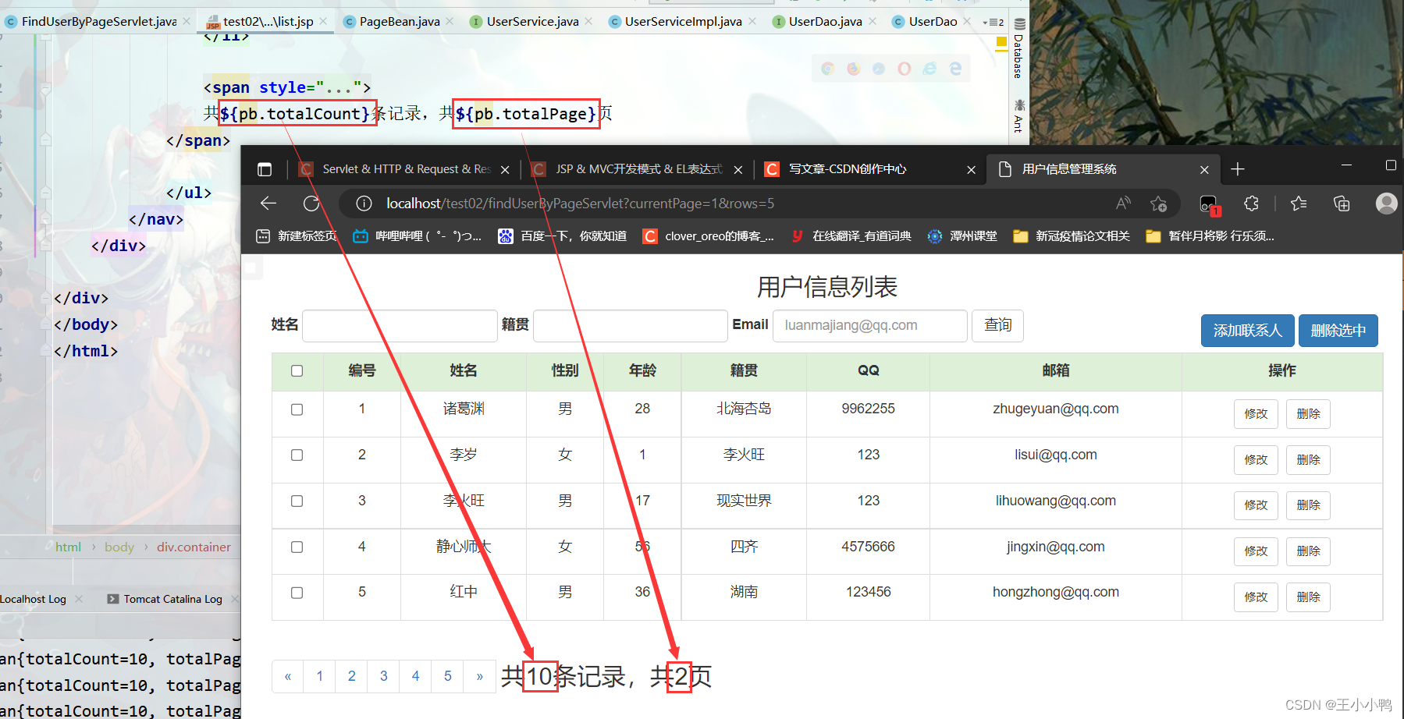Open 在线翻译_有道词典 bookmark
Viewport: 1404px width, 719px height.
click(851, 236)
